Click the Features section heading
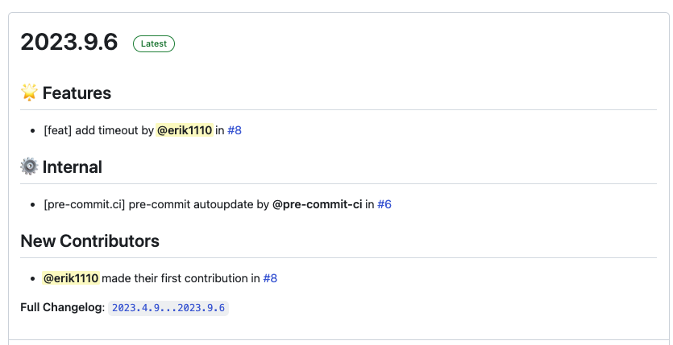673x345 pixels. point(77,93)
